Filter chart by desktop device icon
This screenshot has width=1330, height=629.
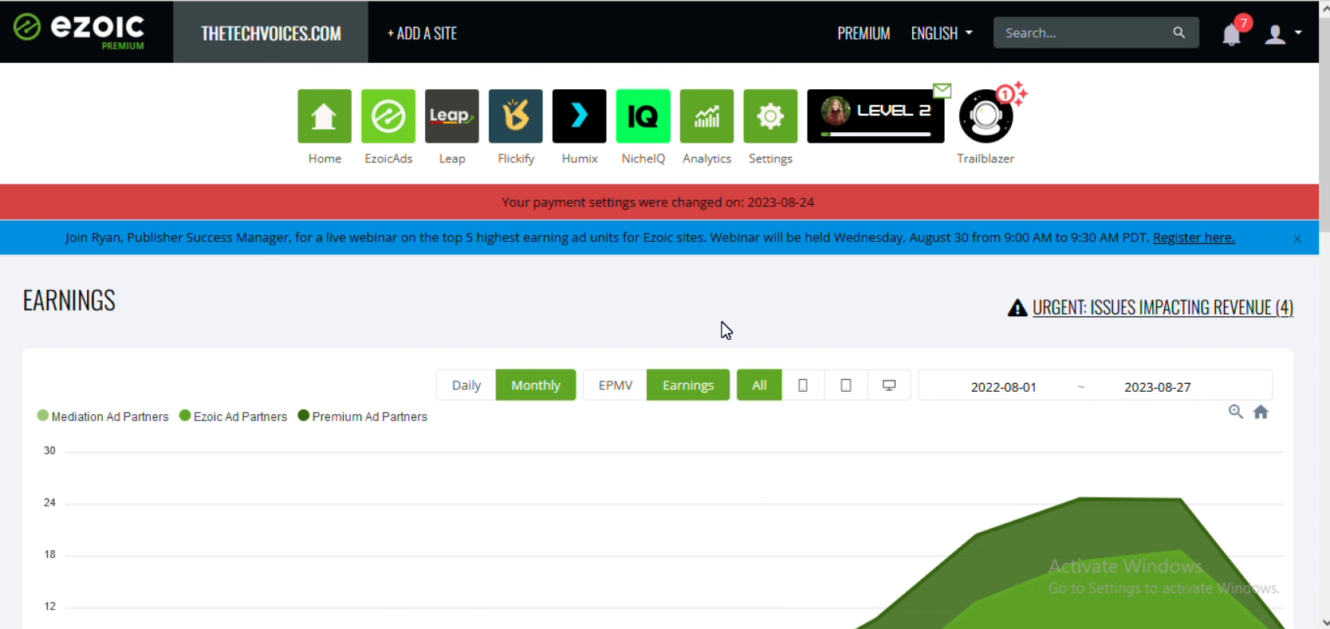(889, 385)
